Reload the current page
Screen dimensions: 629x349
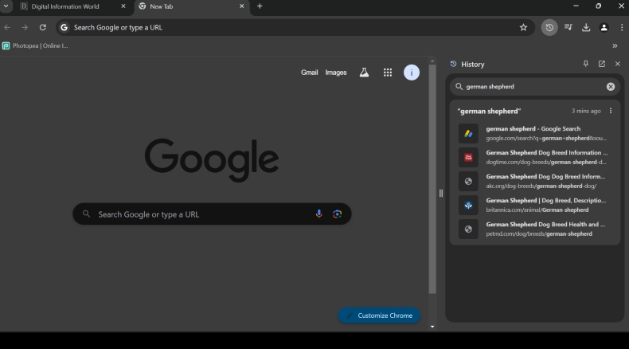point(42,27)
